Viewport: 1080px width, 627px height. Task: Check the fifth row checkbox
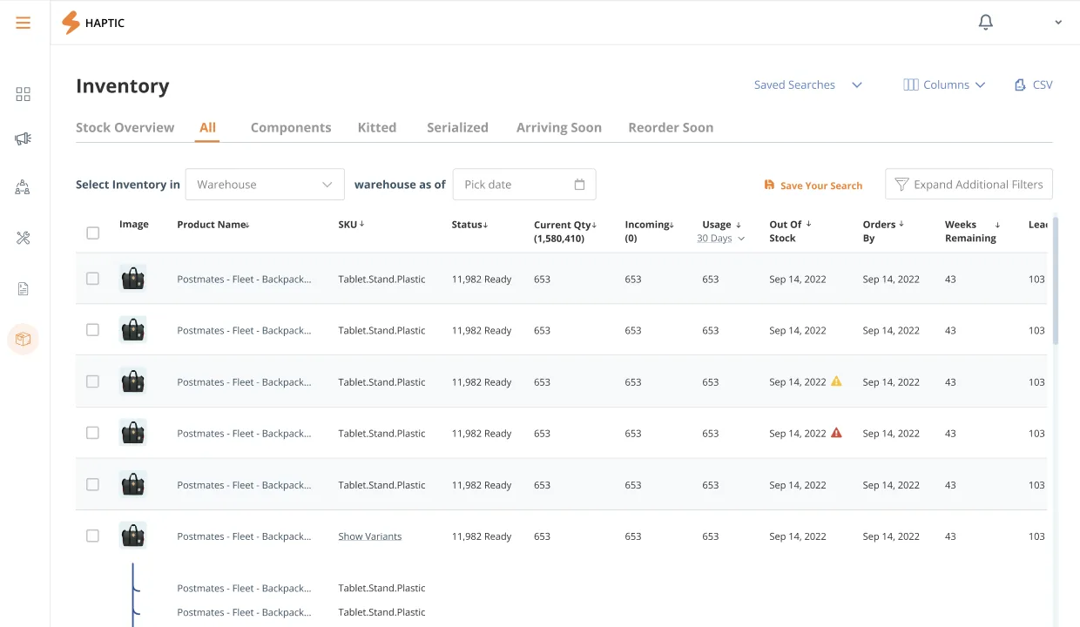pos(93,484)
